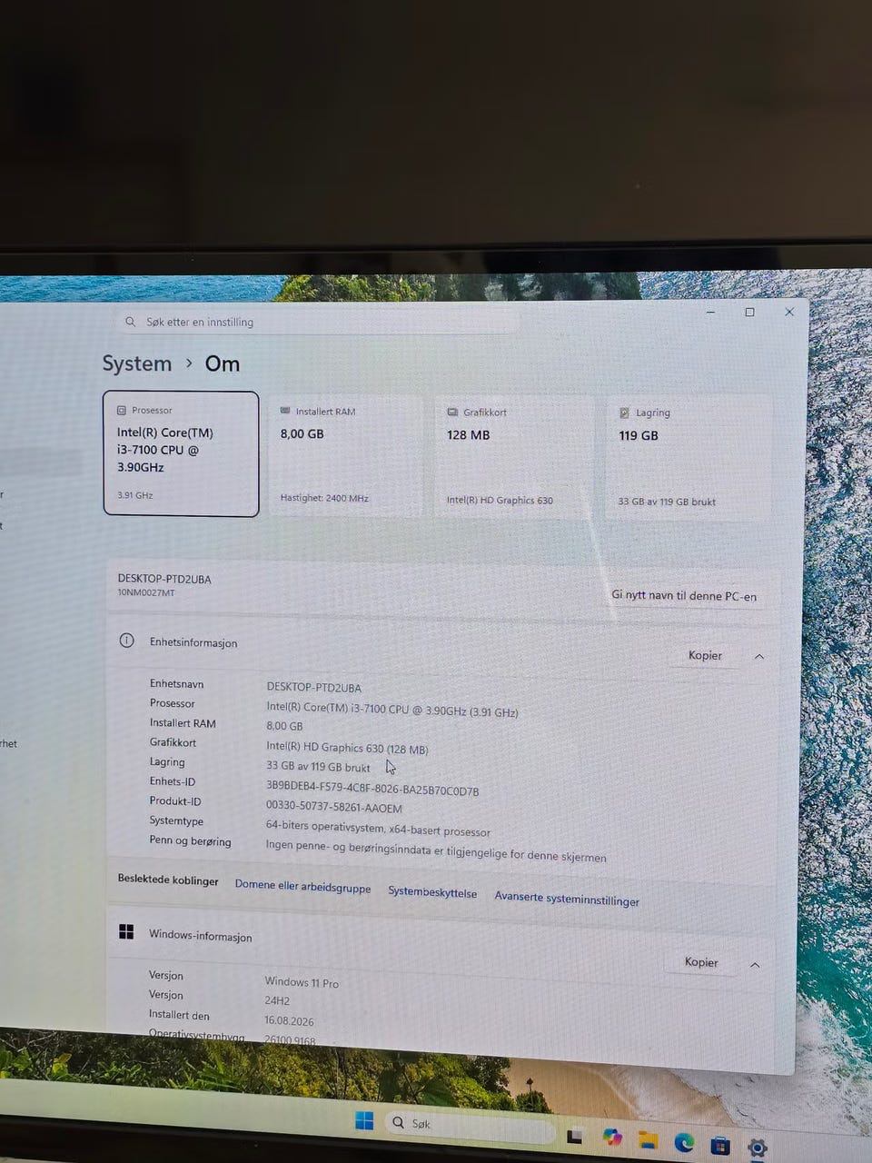Collapse the Enhetsinformasjon section
The image size is (872, 1163).
759,656
